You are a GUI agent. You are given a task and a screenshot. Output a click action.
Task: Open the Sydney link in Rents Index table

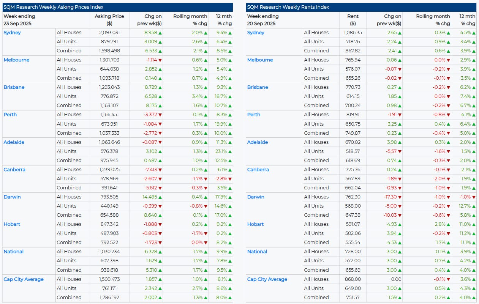coord(256,33)
